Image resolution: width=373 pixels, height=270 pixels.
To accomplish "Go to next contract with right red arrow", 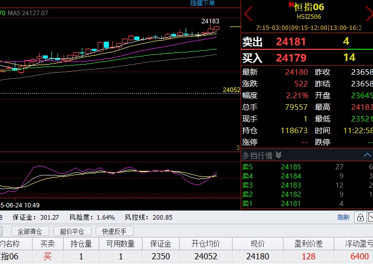I will (x=369, y=14).
